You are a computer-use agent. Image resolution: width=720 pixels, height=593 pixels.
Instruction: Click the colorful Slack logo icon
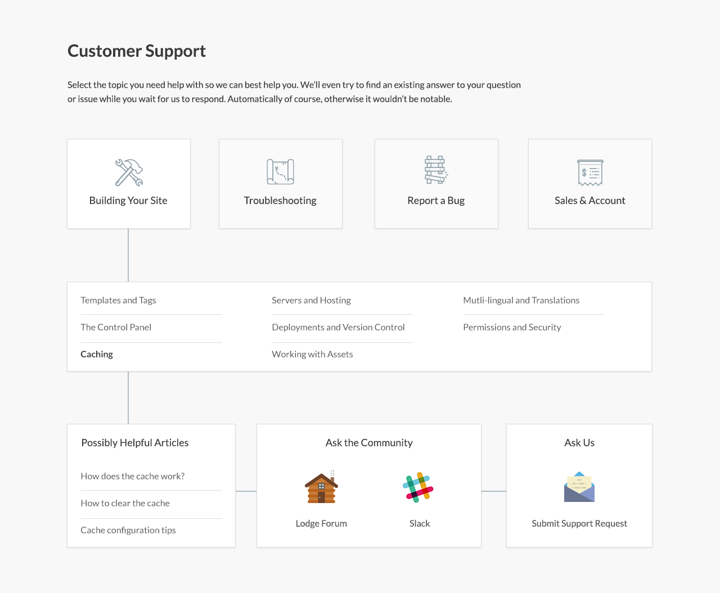click(x=418, y=487)
